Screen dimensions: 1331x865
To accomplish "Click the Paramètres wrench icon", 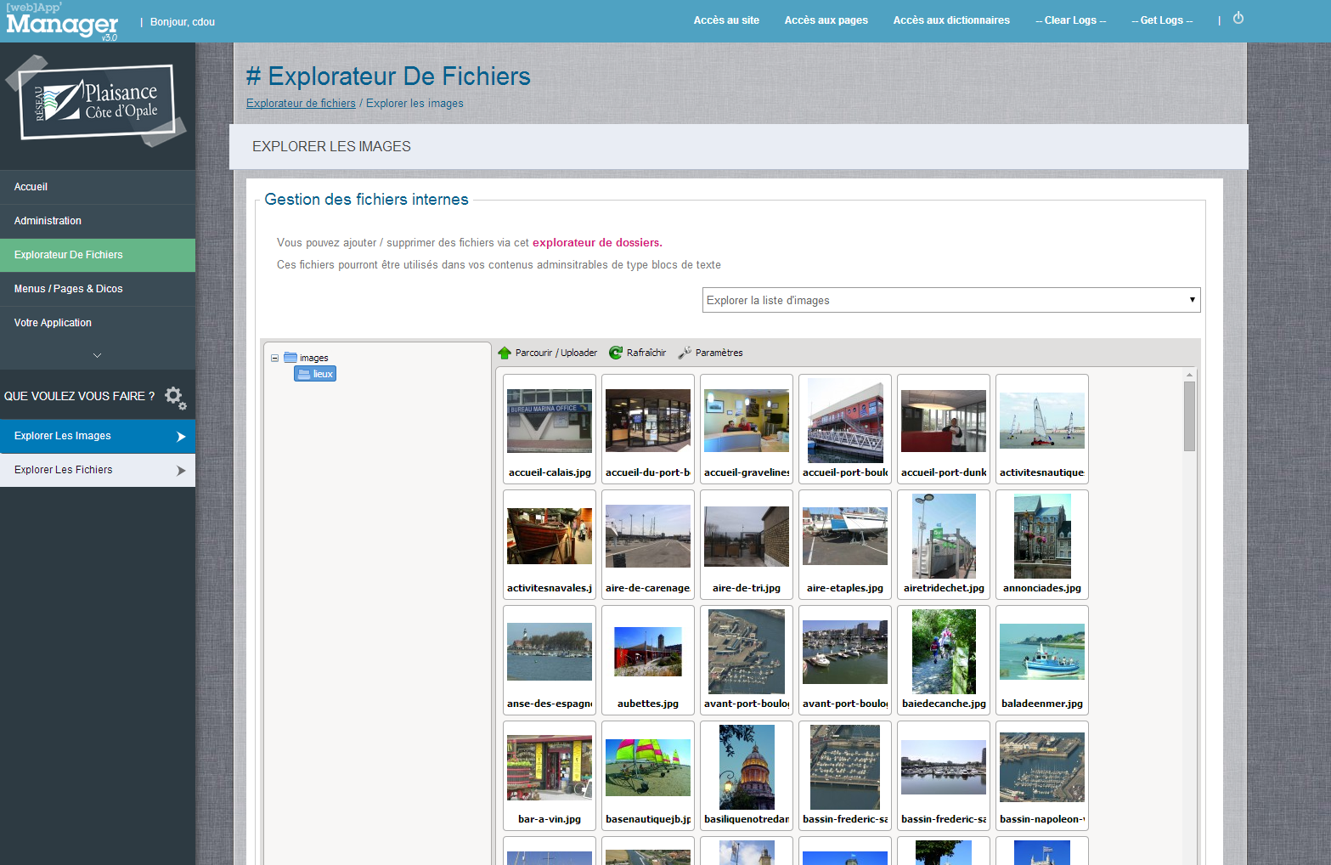I will coord(685,353).
